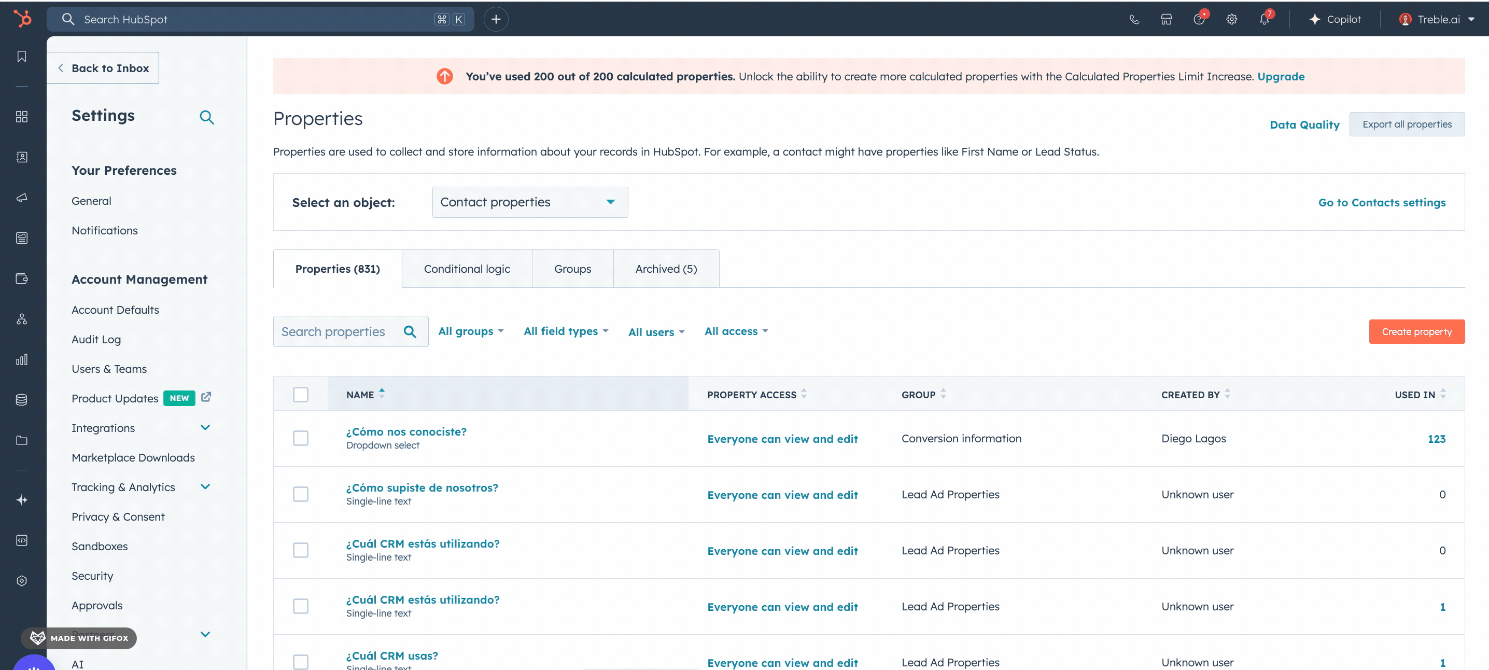This screenshot has height=670, width=1489.
Task: Expand the Integrations settings section
Action: tap(205, 428)
